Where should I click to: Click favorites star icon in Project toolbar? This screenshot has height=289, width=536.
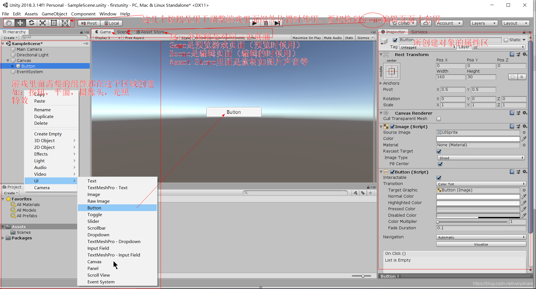point(370,193)
